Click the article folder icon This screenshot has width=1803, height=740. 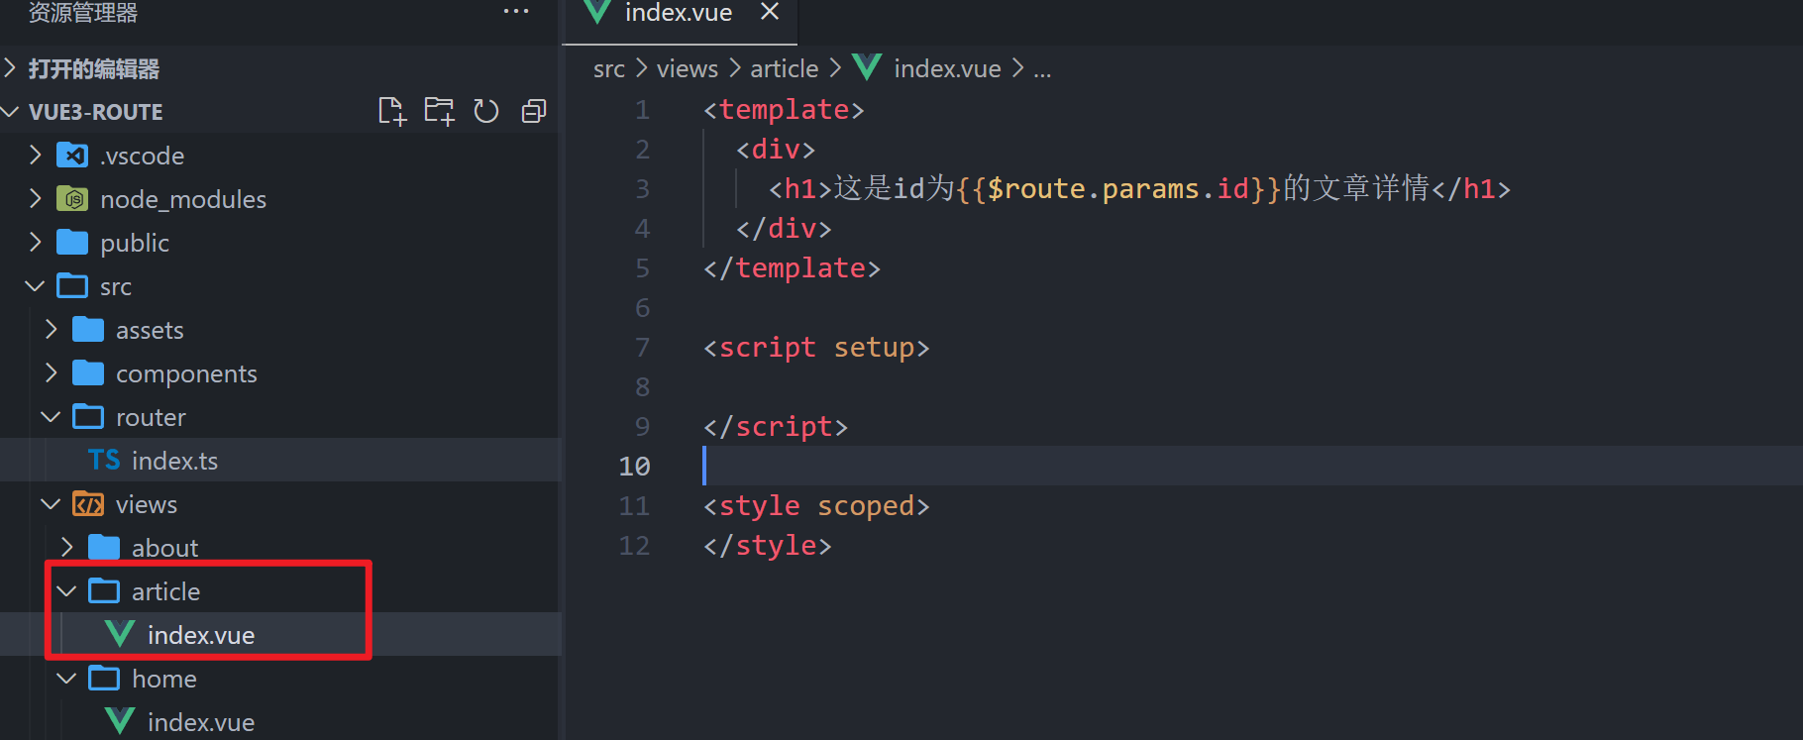pyautogui.click(x=104, y=591)
